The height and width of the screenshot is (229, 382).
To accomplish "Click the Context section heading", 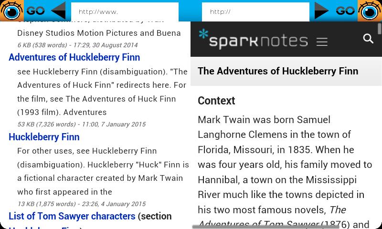I will [x=216, y=101].
